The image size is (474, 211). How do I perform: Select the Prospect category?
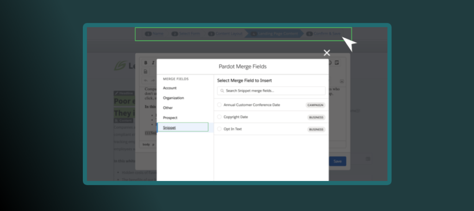click(x=170, y=118)
